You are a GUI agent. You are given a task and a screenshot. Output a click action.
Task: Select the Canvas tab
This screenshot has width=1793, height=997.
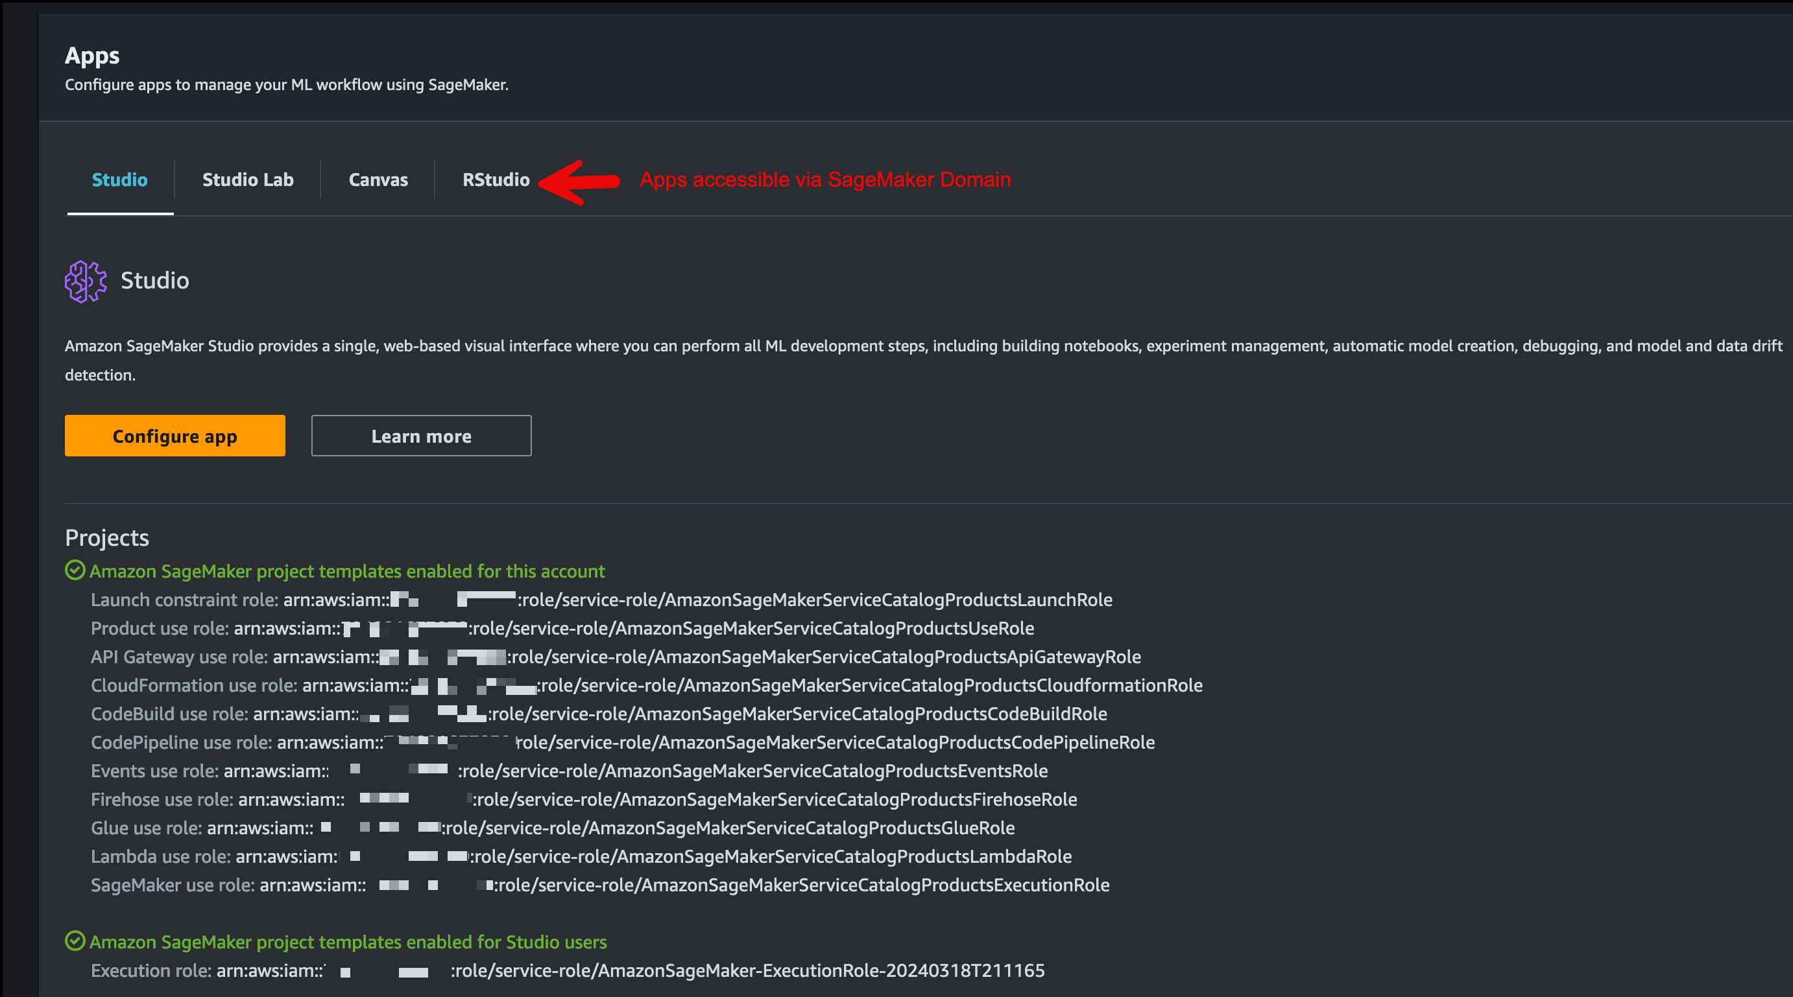(x=378, y=180)
